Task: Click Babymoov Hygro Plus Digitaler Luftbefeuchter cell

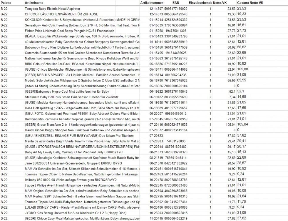Action: (x=82, y=47)
